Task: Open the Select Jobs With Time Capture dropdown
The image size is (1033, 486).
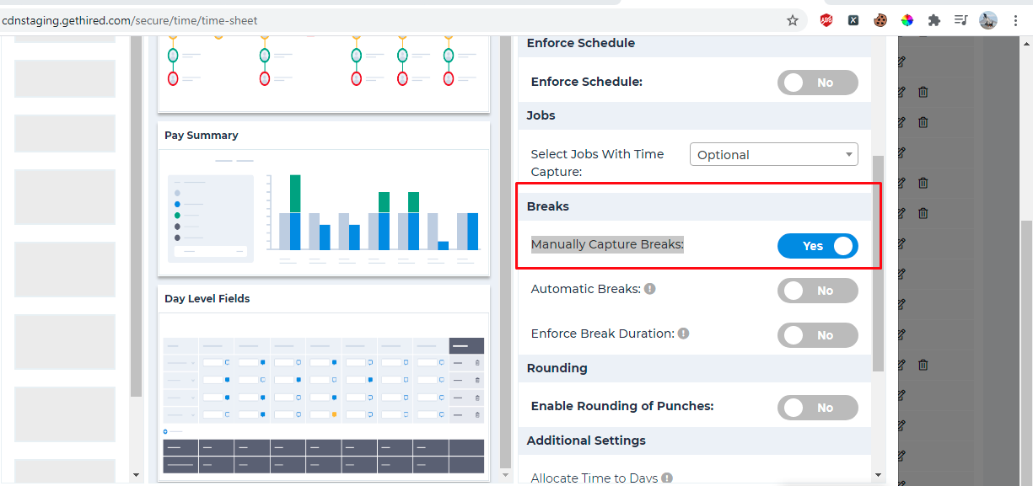Action: (773, 155)
